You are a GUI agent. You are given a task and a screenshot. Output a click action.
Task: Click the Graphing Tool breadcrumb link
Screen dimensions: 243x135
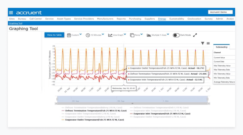[16, 23]
